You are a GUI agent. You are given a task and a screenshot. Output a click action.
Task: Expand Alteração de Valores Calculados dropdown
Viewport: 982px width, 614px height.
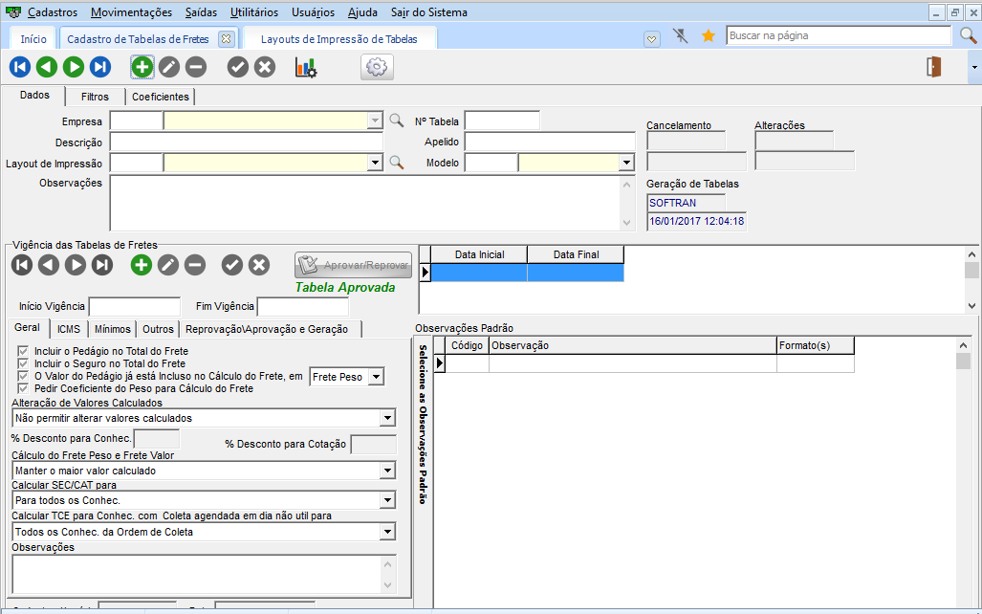tap(386, 418)
